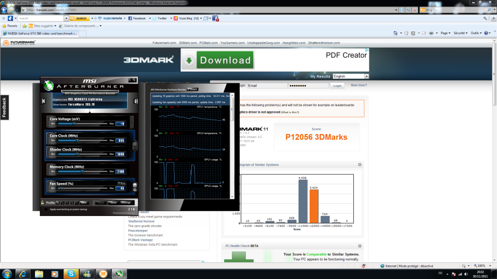Select Afterburner profile slot 3
This screenshot has height=279, width=497.
pyautogui.click(x=67, y=203)
